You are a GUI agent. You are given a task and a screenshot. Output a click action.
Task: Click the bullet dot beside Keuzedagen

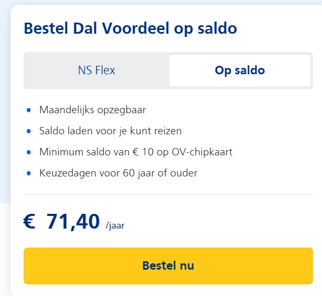[x=28, y=173]
